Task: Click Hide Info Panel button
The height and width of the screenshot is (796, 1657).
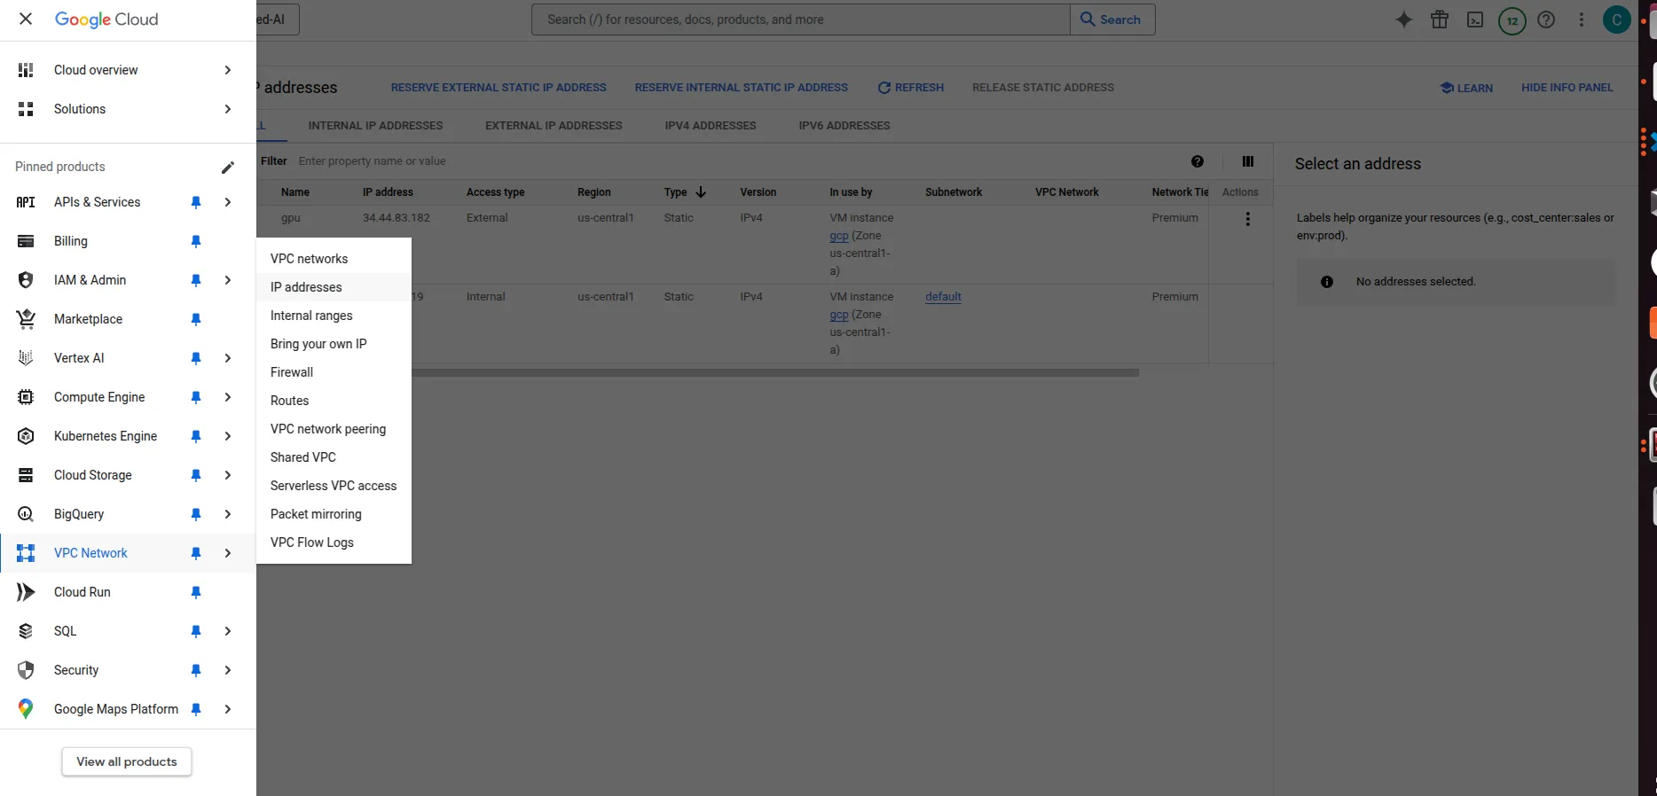Action: [1567, 88]
